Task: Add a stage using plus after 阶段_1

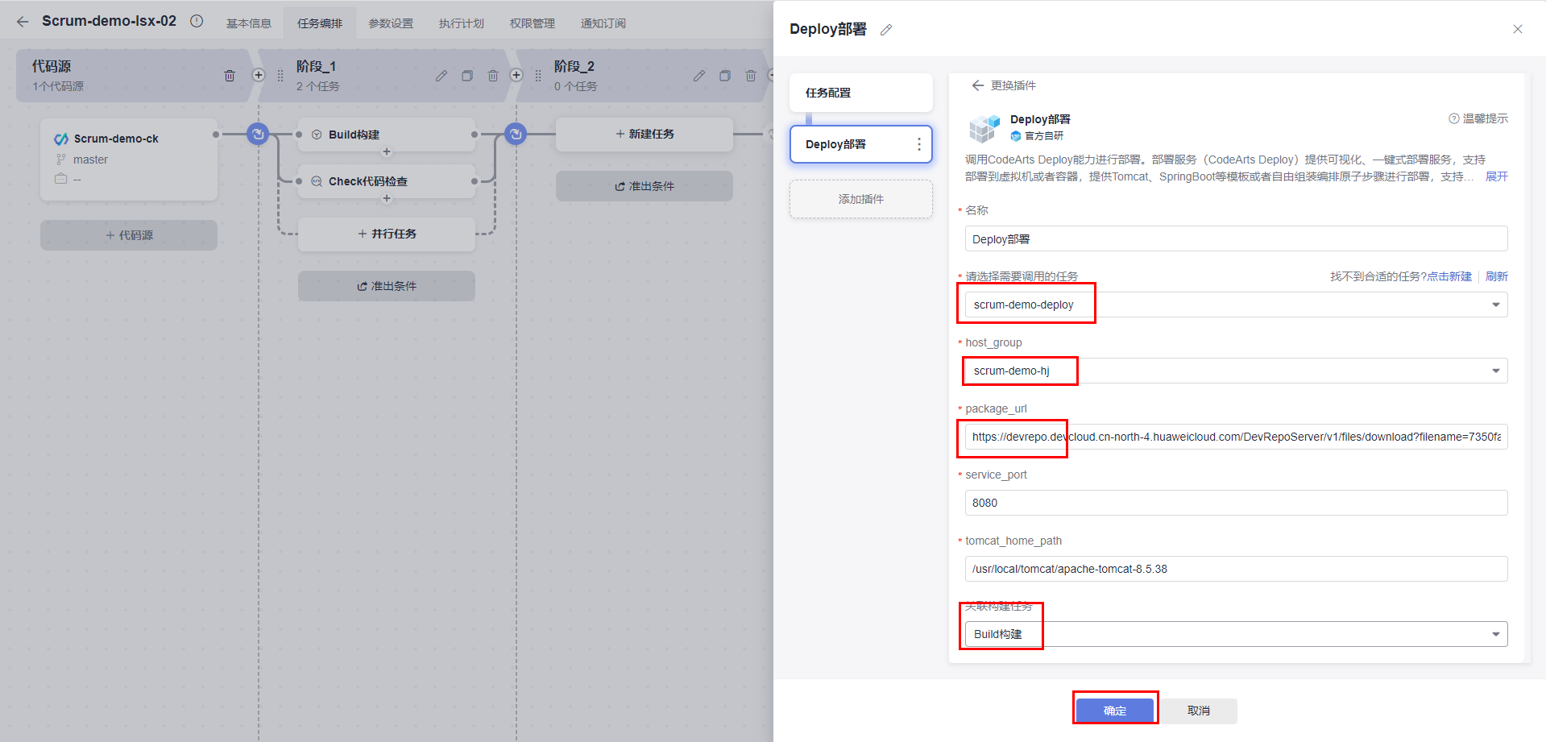Action: (x=516, y=75)
